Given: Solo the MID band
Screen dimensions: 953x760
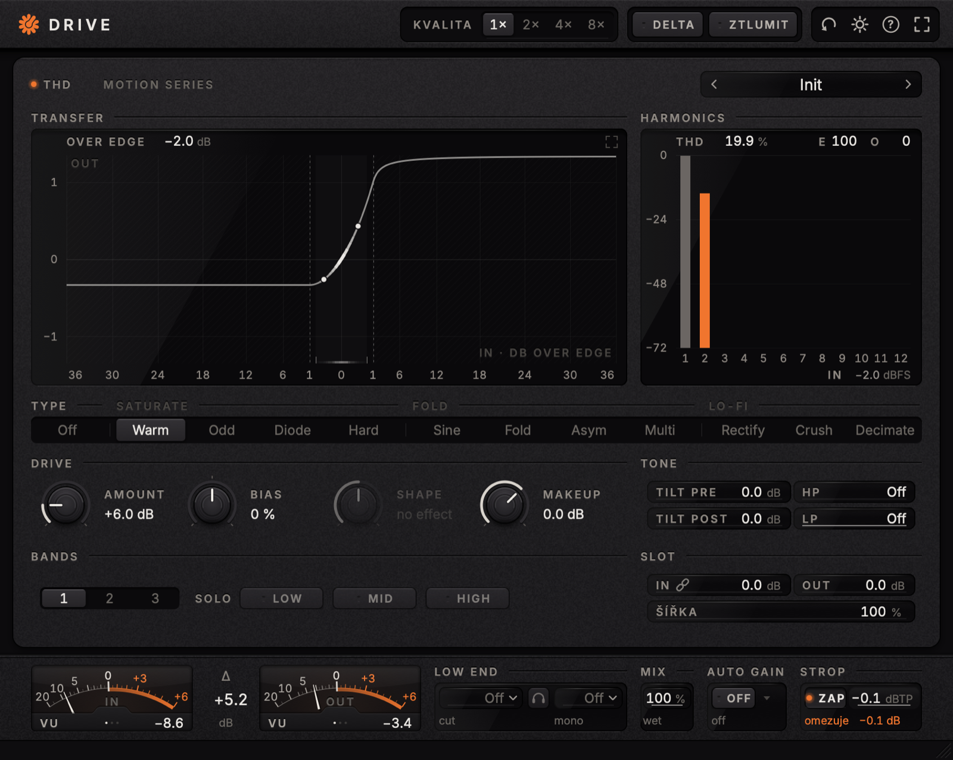Looking at the screenshot, I should coord(375,598).
